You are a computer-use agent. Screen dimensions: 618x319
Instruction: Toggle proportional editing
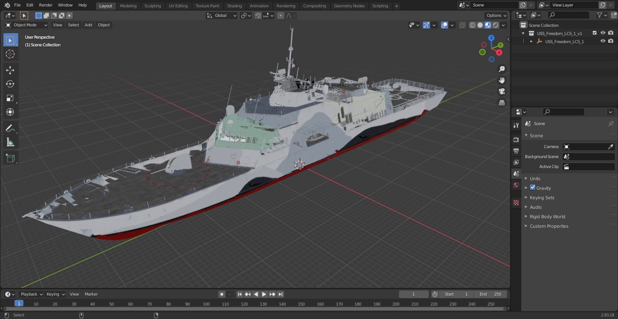pyautogui.click(x=281, y=15)
